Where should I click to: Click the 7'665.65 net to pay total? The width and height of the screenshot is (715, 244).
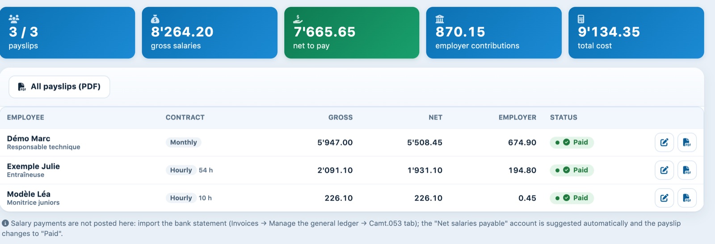(324, 32)
